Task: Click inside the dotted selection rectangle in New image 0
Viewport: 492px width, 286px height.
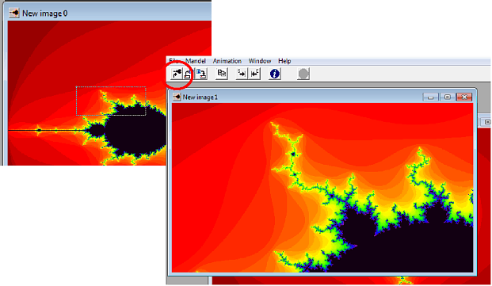Action: coord(111,101)
